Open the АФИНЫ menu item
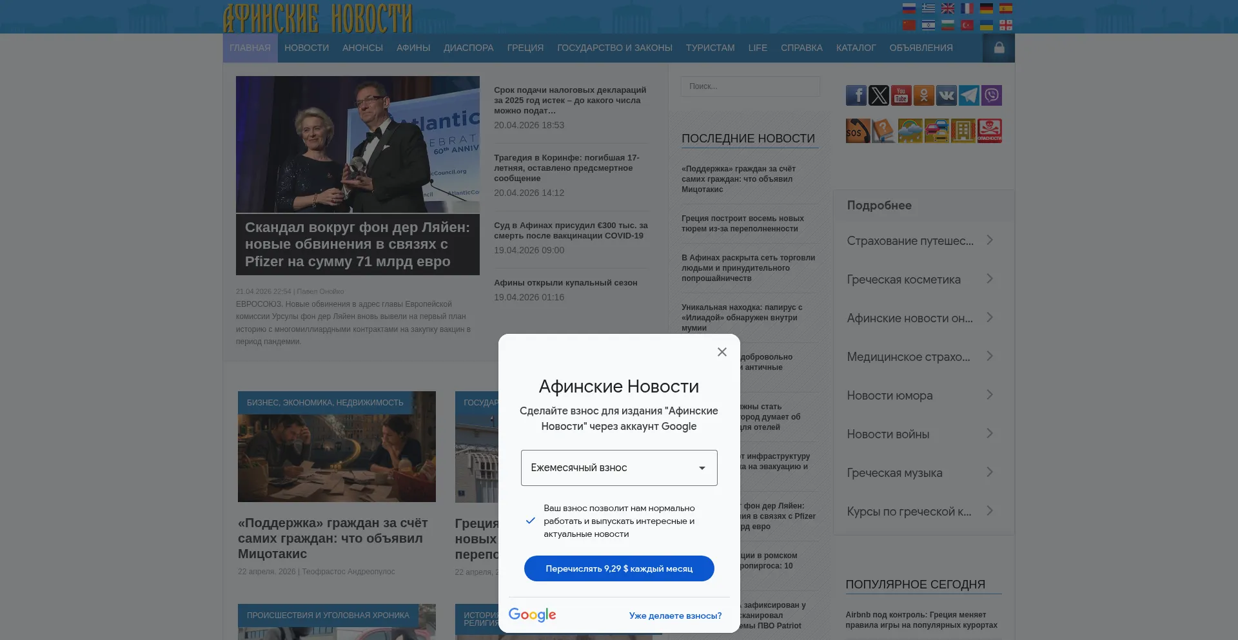The height and width of the screenshot is (640, 1238). 413,48
